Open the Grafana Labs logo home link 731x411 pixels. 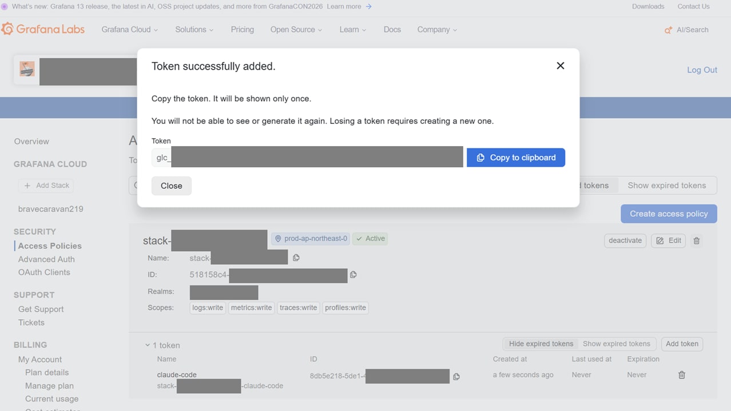click(43, 29)
